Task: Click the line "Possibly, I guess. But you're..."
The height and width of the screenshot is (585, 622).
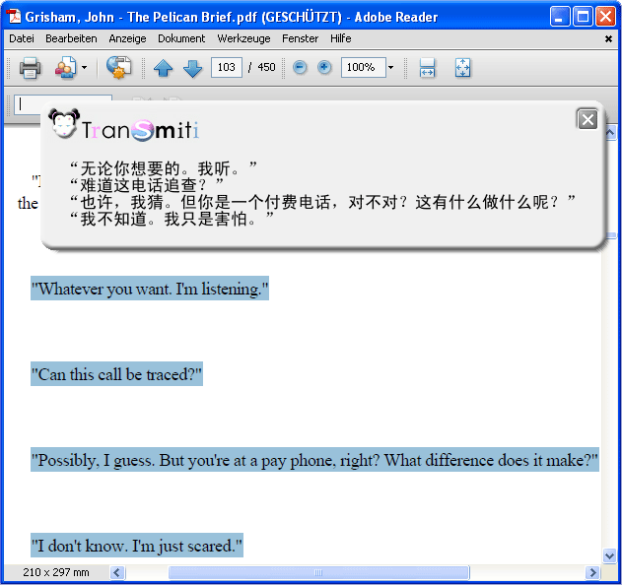Action: pos(314,460)
